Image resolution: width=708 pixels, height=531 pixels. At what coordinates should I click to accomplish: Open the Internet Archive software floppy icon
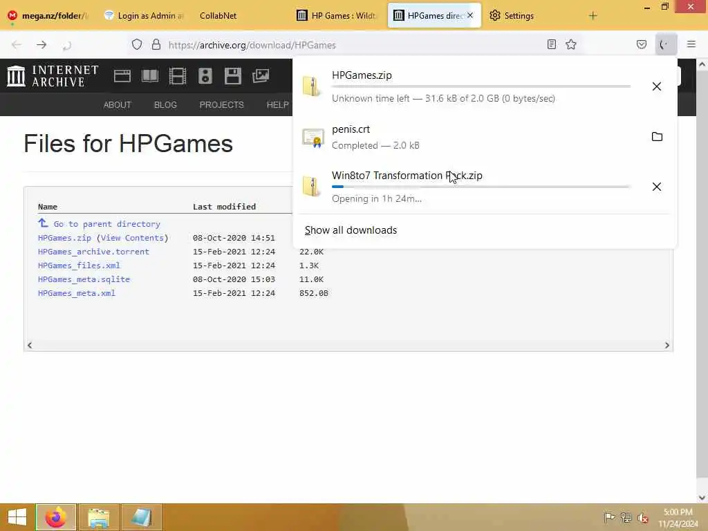(x=232, y=76)
